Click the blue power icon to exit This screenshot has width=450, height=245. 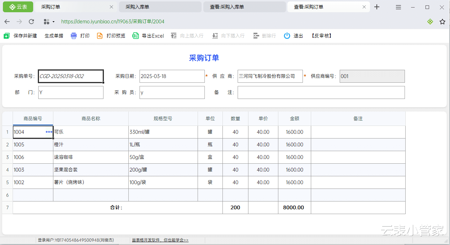pos(287,36)
